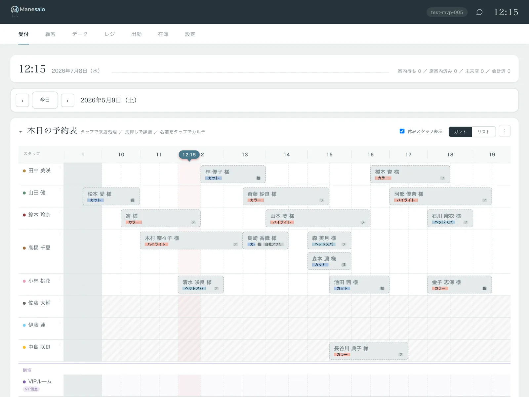Select staff name 中島 咲良
The width and height of the screenshot is (529, 397).
tap(39, 347)
